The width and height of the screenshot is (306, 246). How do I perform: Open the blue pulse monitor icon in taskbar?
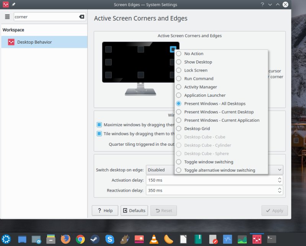pyautogui.click(x=227, y=239)
